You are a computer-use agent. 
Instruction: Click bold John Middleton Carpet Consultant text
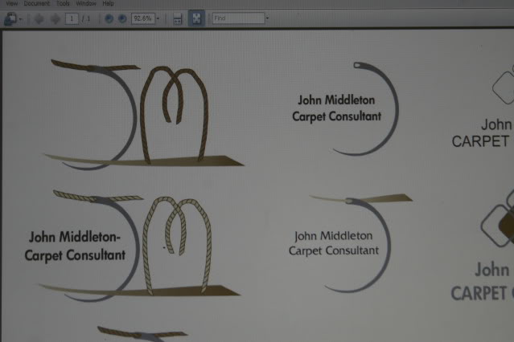point(337,108)
